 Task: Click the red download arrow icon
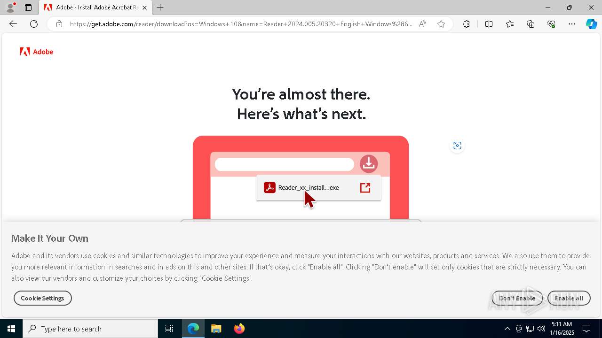point(369,164)
